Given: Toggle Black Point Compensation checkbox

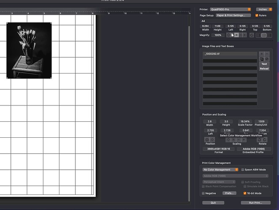Looking at the screenshot, I should coord(203,186).
